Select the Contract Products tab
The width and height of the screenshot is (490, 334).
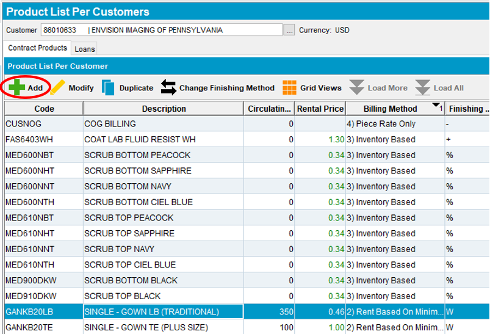tap(37, 48)
